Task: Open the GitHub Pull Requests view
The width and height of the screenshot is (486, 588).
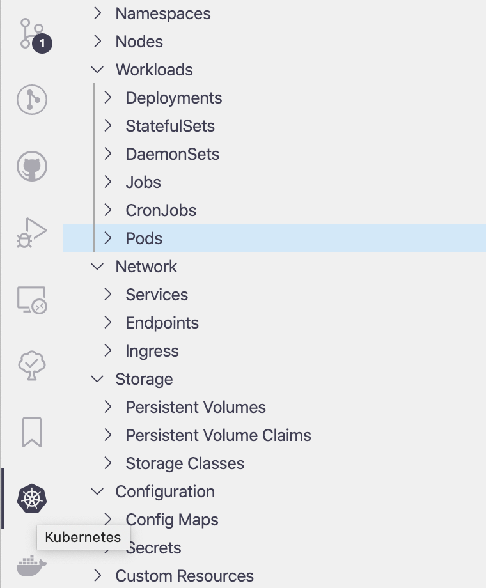Action: tap(30, 166)
